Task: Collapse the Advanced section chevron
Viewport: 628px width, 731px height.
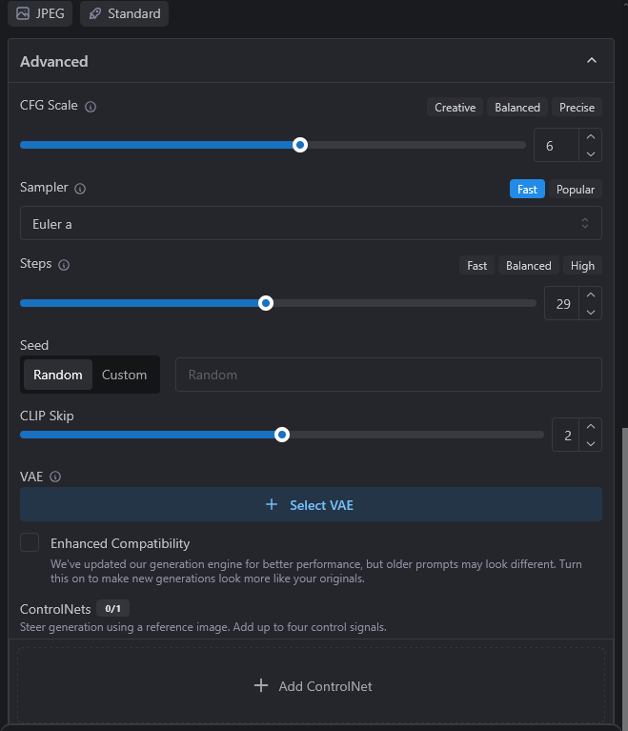Action: pos(592,61)
